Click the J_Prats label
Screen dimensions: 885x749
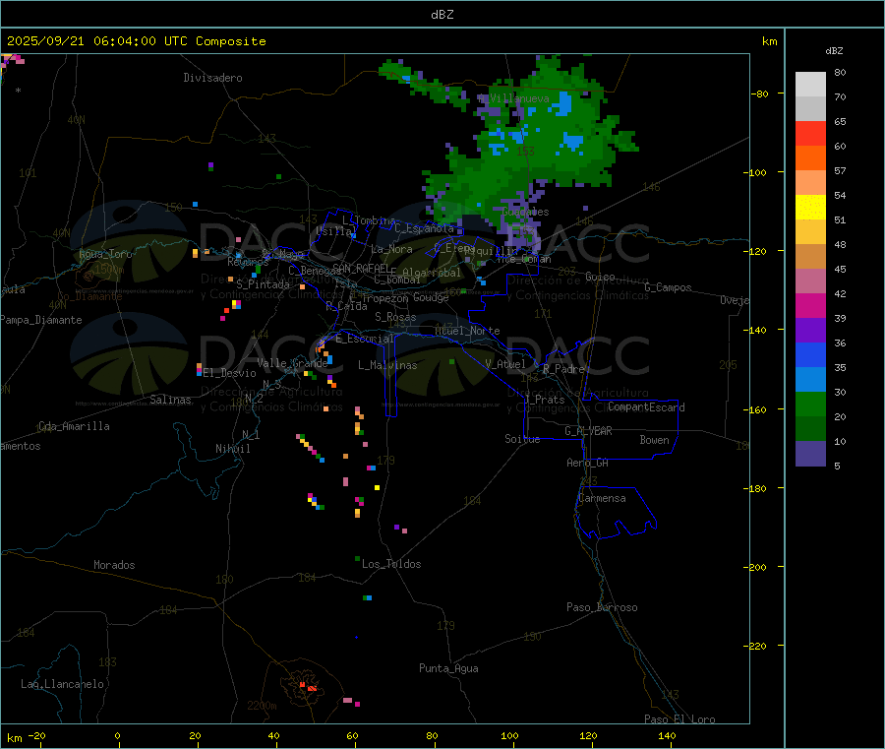pyautogui.click(x=544, y=400)
